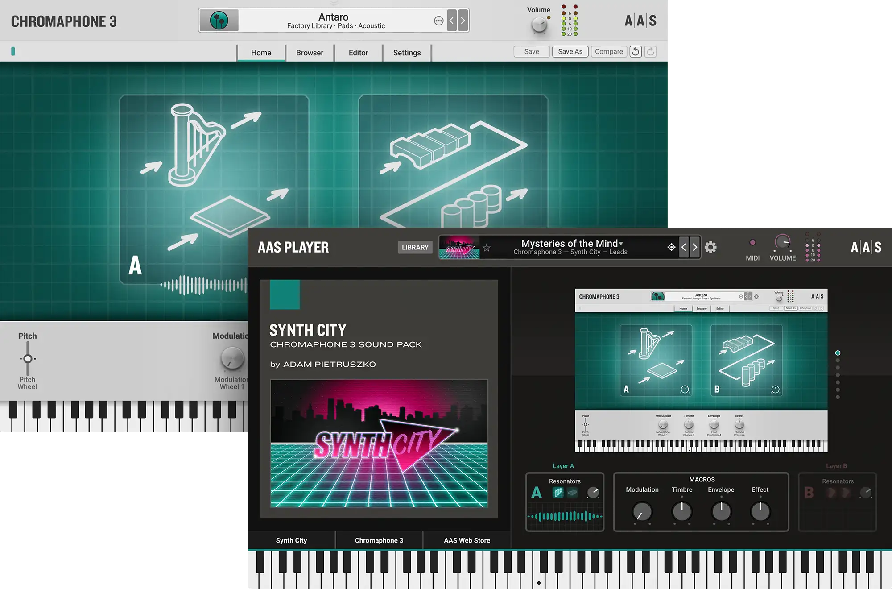Click the Modulation macro knob

click(x=642, y=512)
